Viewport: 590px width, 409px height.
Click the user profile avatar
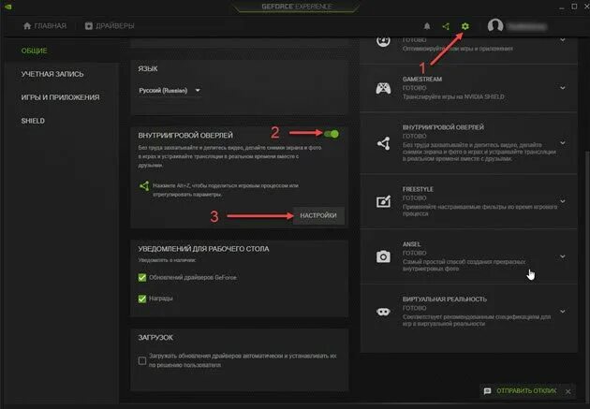coord(495,25)
